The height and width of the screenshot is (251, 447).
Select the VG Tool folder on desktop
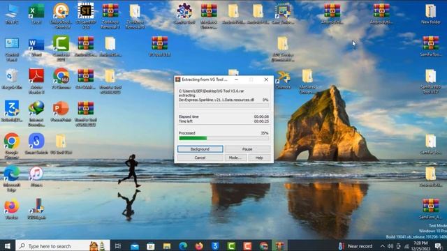tap(61, 144)
